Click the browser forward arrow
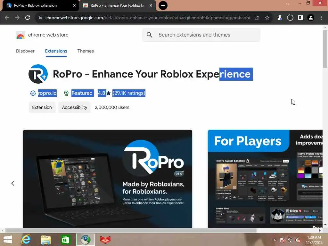328x246 pixels. (17, 18)
